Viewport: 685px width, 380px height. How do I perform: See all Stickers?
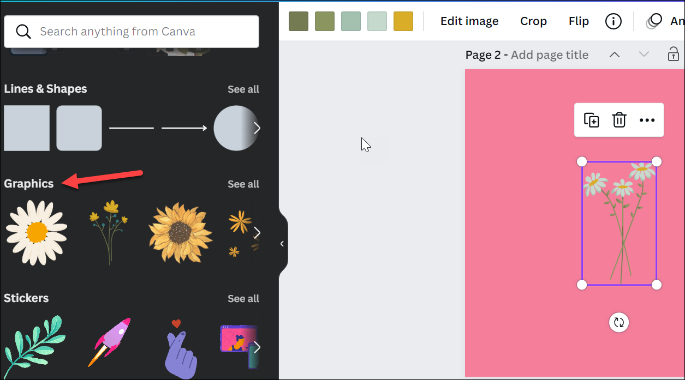(243, 299)
